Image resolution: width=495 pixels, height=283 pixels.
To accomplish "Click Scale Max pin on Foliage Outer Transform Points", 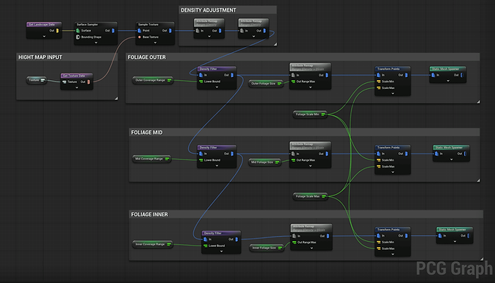I will (378, 87).
